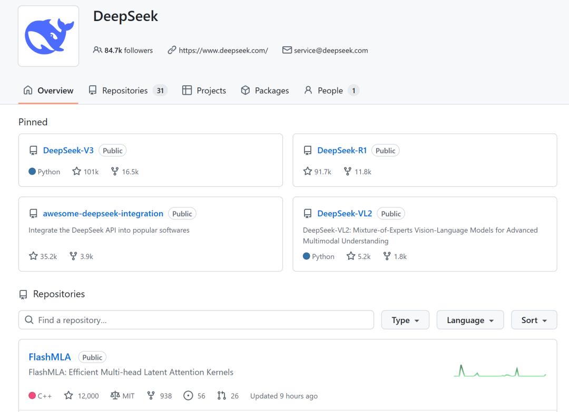Click the DeepSeek-VL2 forks icon

pyautogui.click(x=387, y=256)
